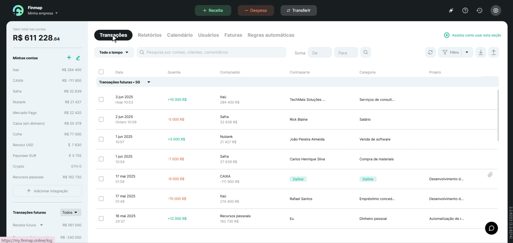
Task: Select the Mercado Pago account
Action: point(47,113)
